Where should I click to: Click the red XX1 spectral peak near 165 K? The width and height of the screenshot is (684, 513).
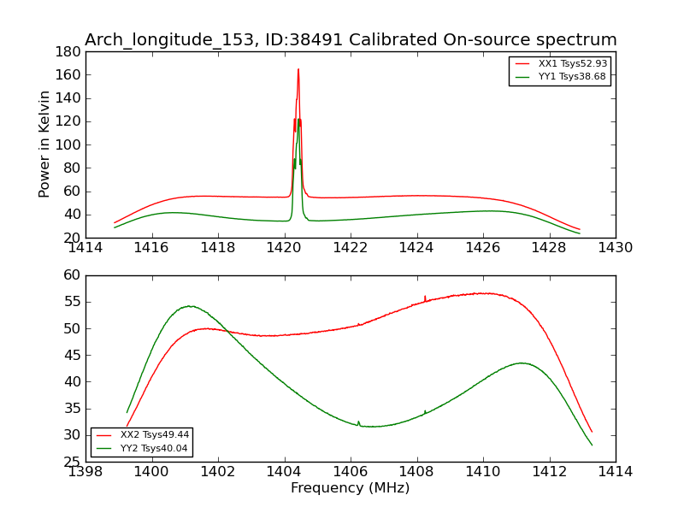[x=298, y=70]
